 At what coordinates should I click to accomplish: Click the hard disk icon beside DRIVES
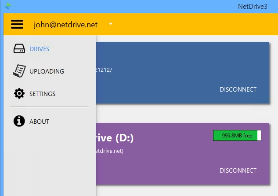(x=19, y=49)
